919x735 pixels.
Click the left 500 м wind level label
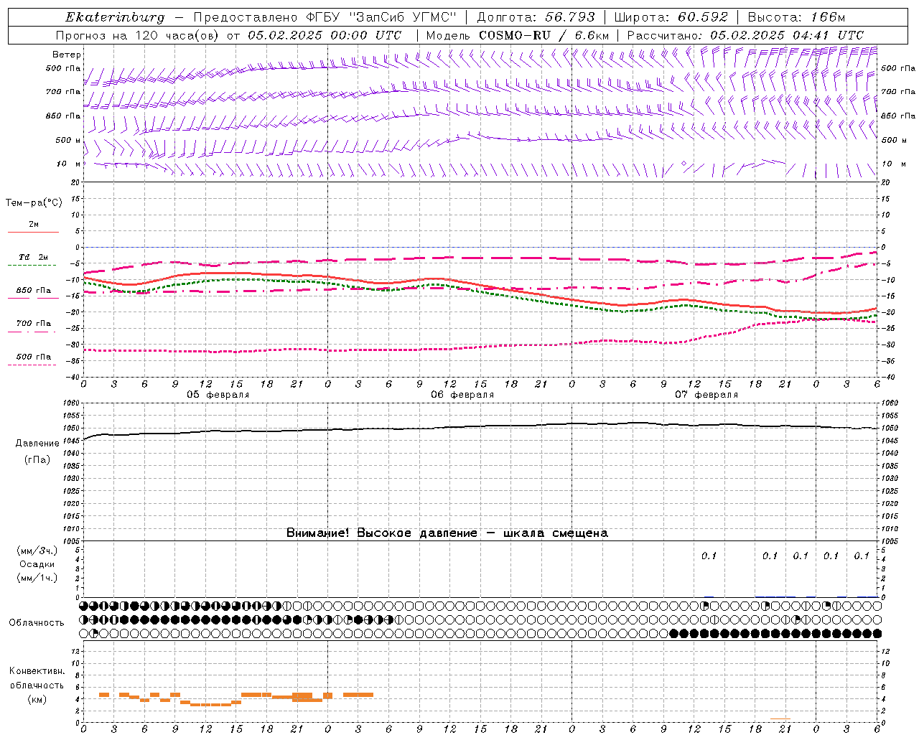[x=68, y=140]
